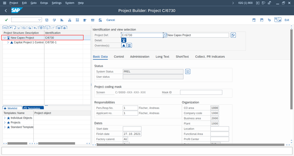Switch to the Control tab
294x156 pixels.
coord(119,56)
